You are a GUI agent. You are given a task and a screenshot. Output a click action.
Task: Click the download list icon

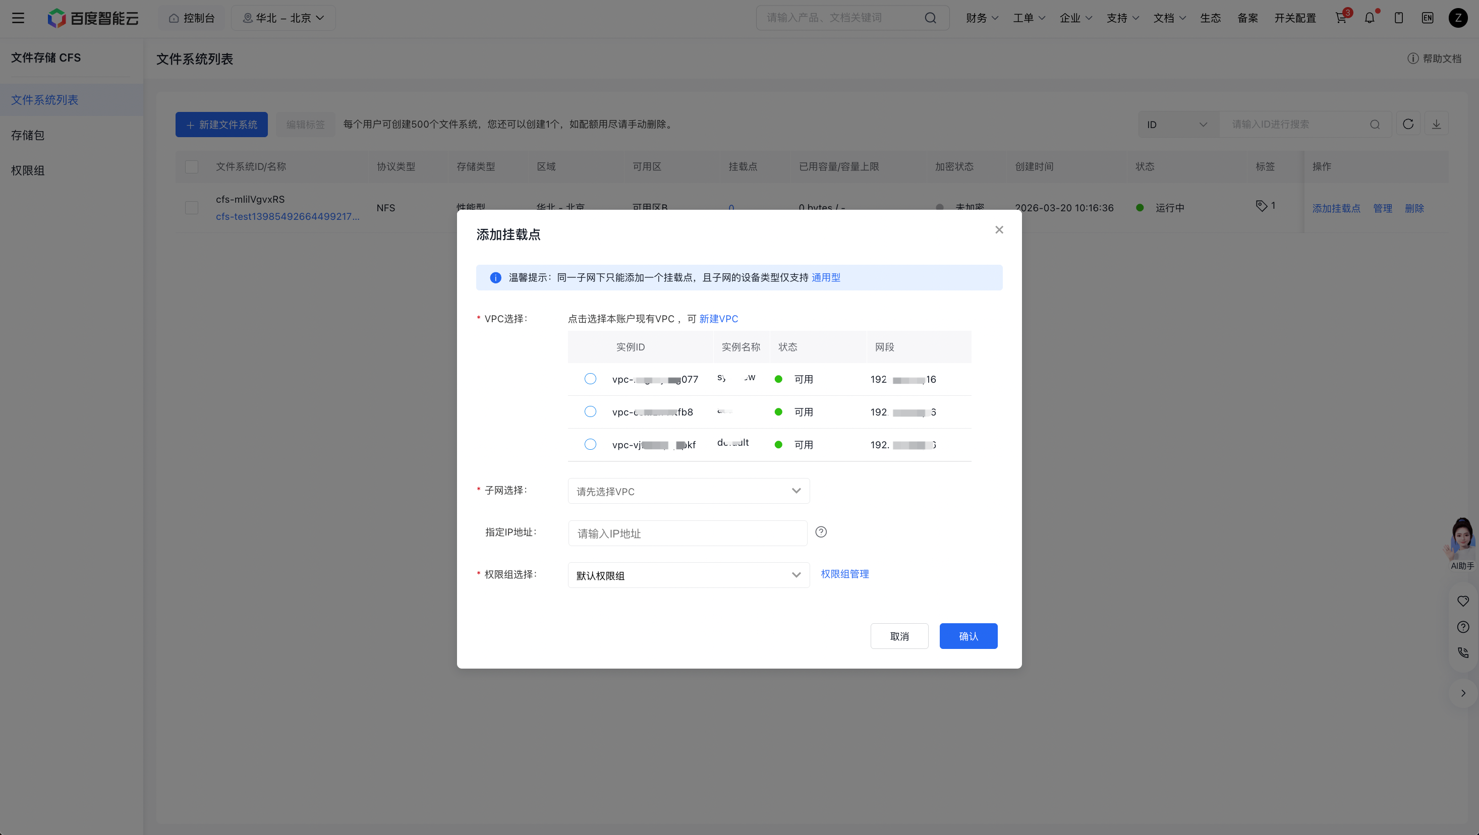click(x=1436, y=124)
